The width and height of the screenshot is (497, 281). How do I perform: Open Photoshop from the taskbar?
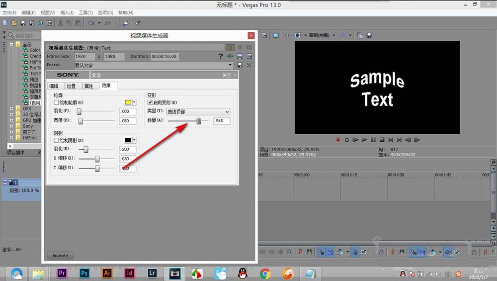(x=84, y=273)
